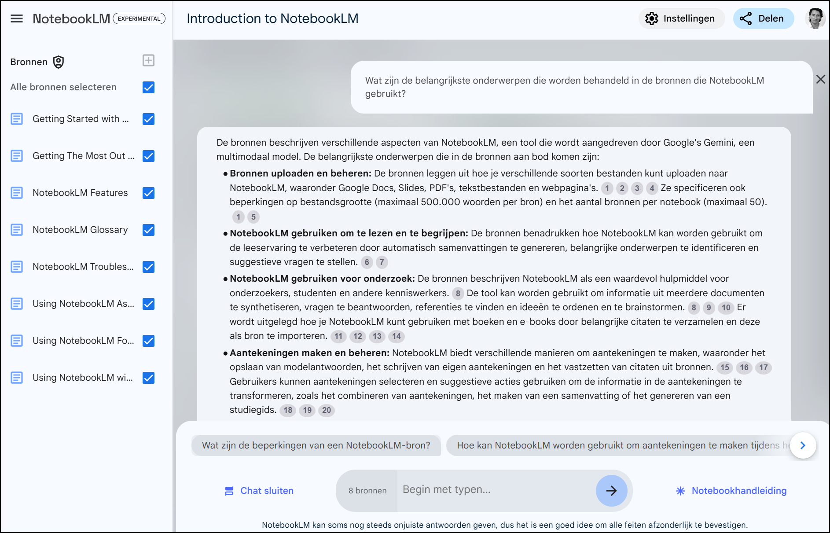Click document icon for Using NotebookLM wi

point(17,378)
